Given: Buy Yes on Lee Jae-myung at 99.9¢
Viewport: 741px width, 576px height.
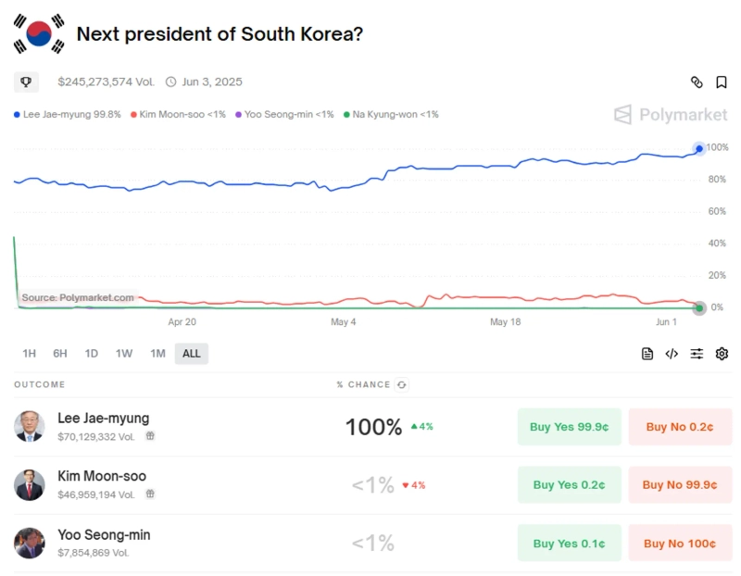Looking at the screenshot, I should click(569, 427).
